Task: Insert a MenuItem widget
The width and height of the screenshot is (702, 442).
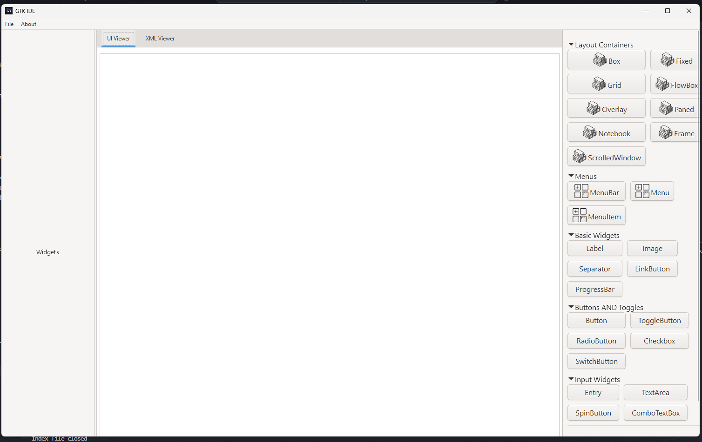Action: (596, 215)
